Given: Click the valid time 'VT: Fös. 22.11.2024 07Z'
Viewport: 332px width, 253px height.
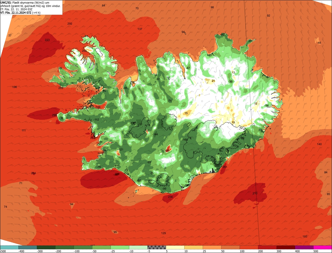Looking at the screenshot, I should (16, 13).
